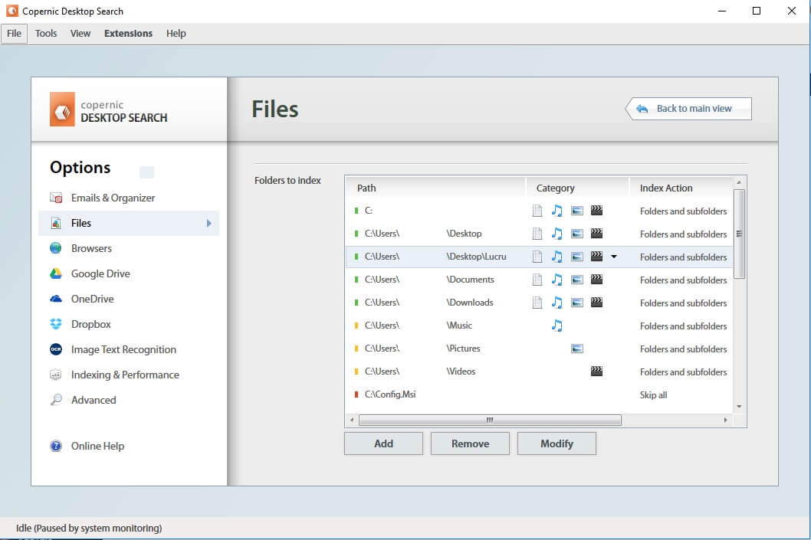Select the C: path row
The image size is (811, 540).
point(539,211)
